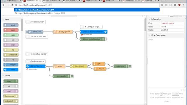Select the cpu status debug node
The height and width of the screenshot is (105, 187).
[121, 66]
